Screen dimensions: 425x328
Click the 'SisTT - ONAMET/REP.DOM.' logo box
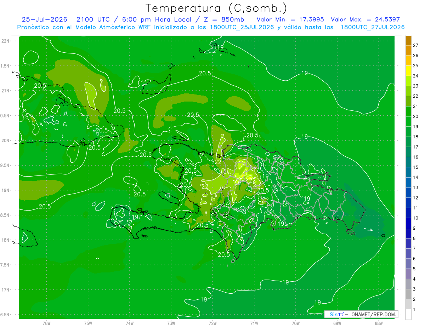[x=361, y=314]
